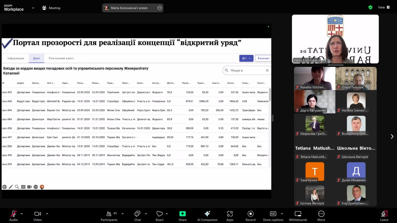Select Таня Кучин participant tile

[314, 171]
